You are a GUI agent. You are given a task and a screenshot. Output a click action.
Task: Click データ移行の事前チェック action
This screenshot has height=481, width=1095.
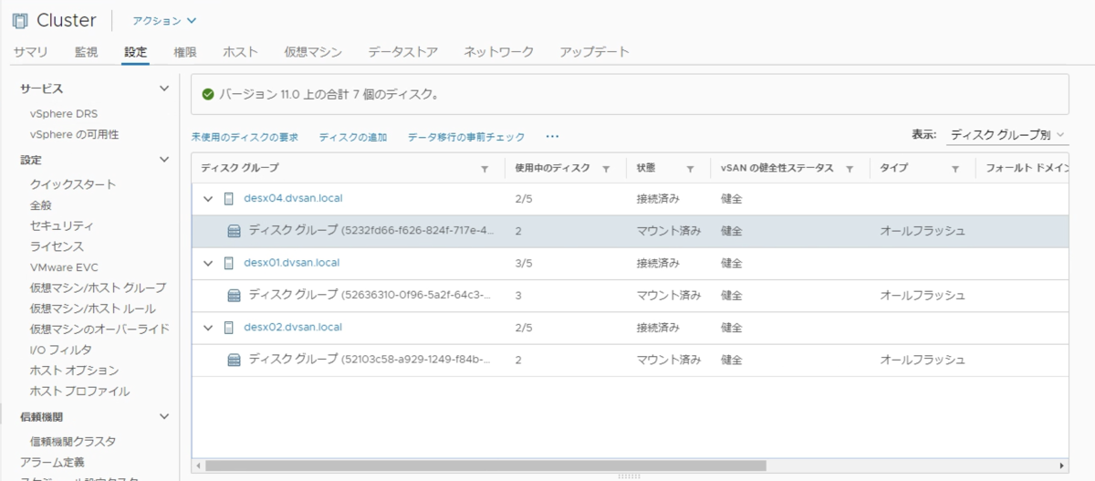466,137
